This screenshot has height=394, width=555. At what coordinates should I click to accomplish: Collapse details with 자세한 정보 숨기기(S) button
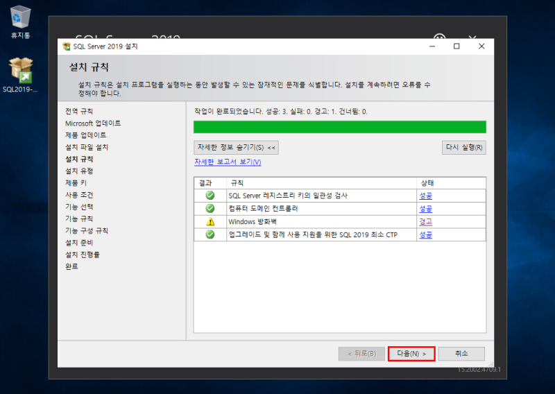236,148
